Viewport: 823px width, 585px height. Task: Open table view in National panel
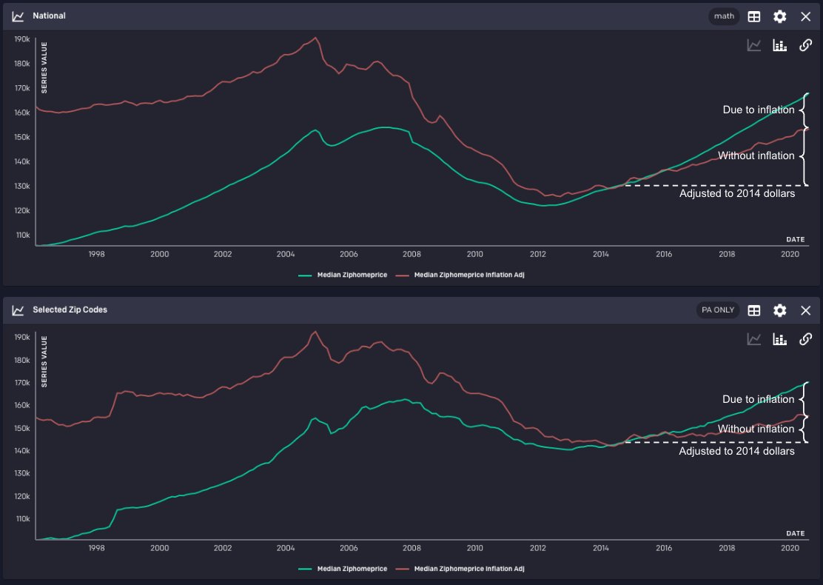[753, 16]
